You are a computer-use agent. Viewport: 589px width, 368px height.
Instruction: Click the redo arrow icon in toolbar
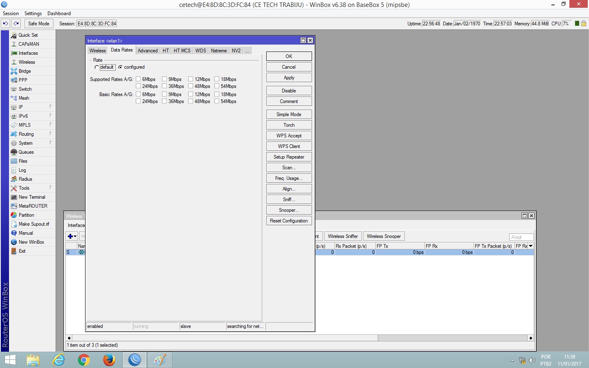[16, 23]
